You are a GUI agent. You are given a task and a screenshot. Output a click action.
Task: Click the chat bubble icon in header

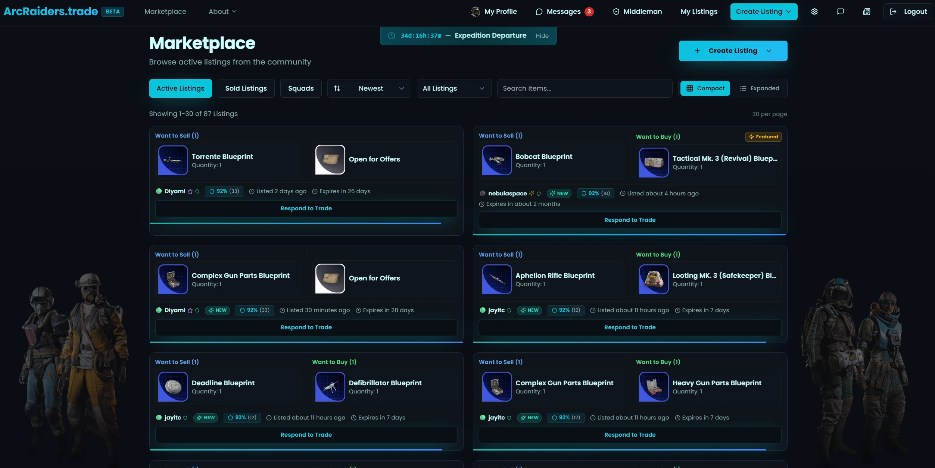(x=840, y=12)
